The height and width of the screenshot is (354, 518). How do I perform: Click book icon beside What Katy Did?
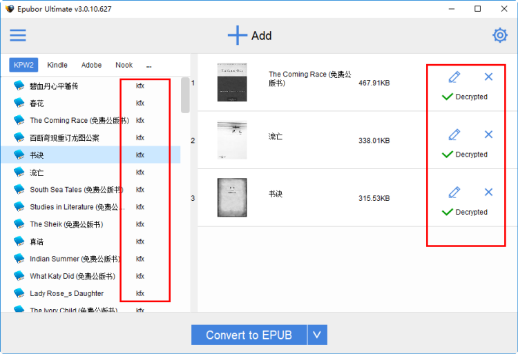point(19,276)
